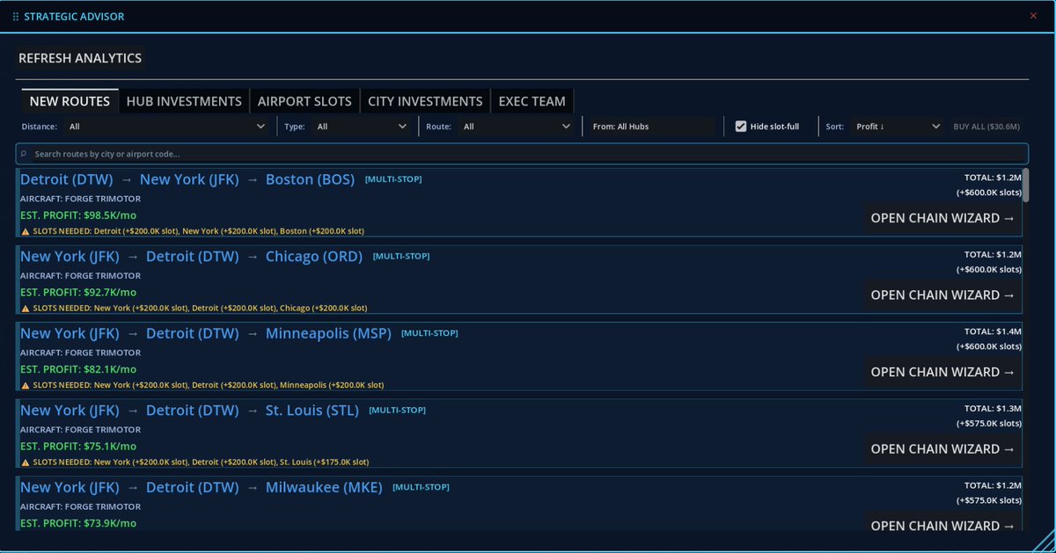Click the MULTI-STOP tag on St. Louis route
1056x553 pixels.
(x=397, y=411)
